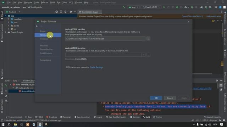Open the Pixel 3 API 30 device dropdown
Image resolution: width=227 pixels, height=127 pixels.
pyautogui.click(x=151, y=7)
